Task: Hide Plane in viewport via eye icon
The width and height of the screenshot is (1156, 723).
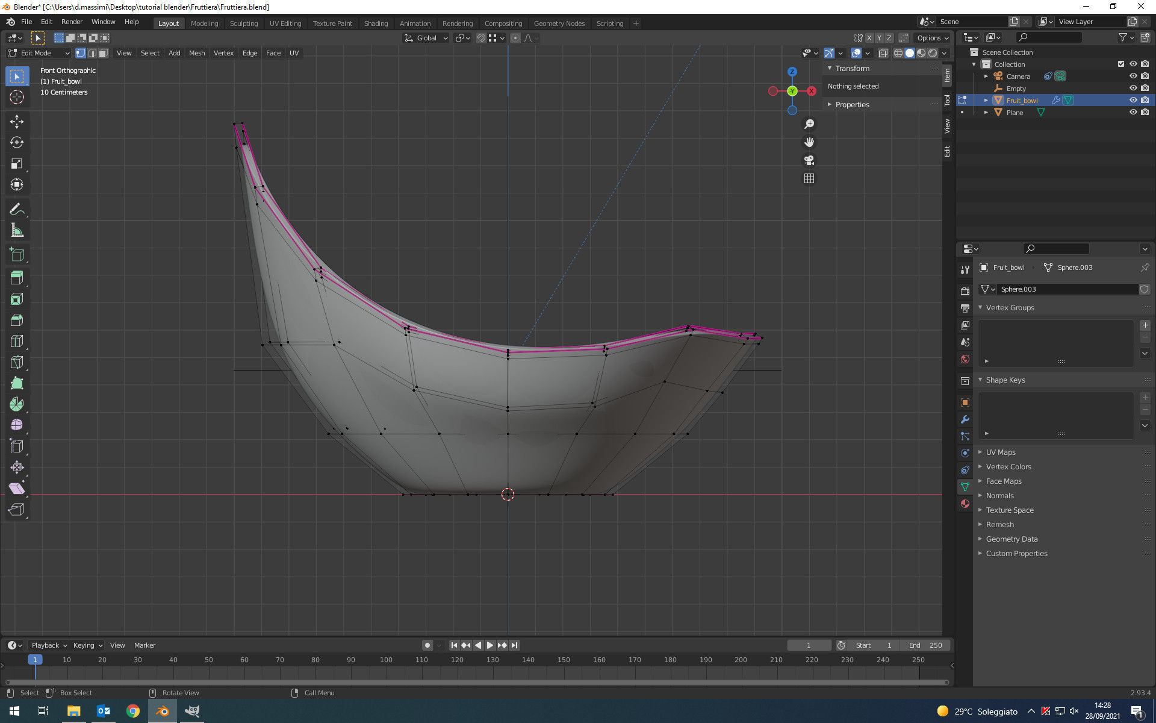Action: (1133, 112)
